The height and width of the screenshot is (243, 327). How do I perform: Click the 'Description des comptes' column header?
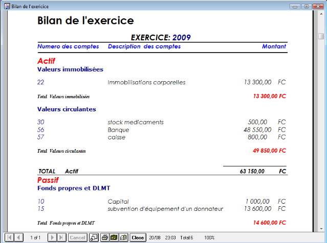click(144, 46)
